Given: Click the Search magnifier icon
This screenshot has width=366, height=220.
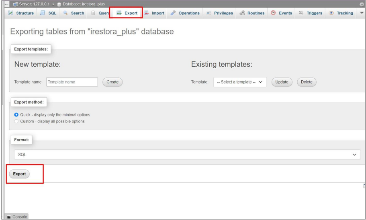Looking at the screenshot, I should coord(65,13).
